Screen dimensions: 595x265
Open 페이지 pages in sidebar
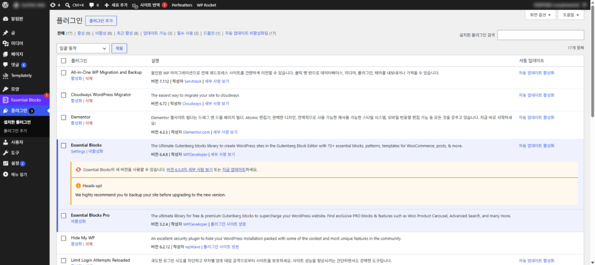[25, 54]
